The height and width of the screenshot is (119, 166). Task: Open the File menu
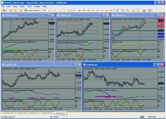click(x=3, y=6)
